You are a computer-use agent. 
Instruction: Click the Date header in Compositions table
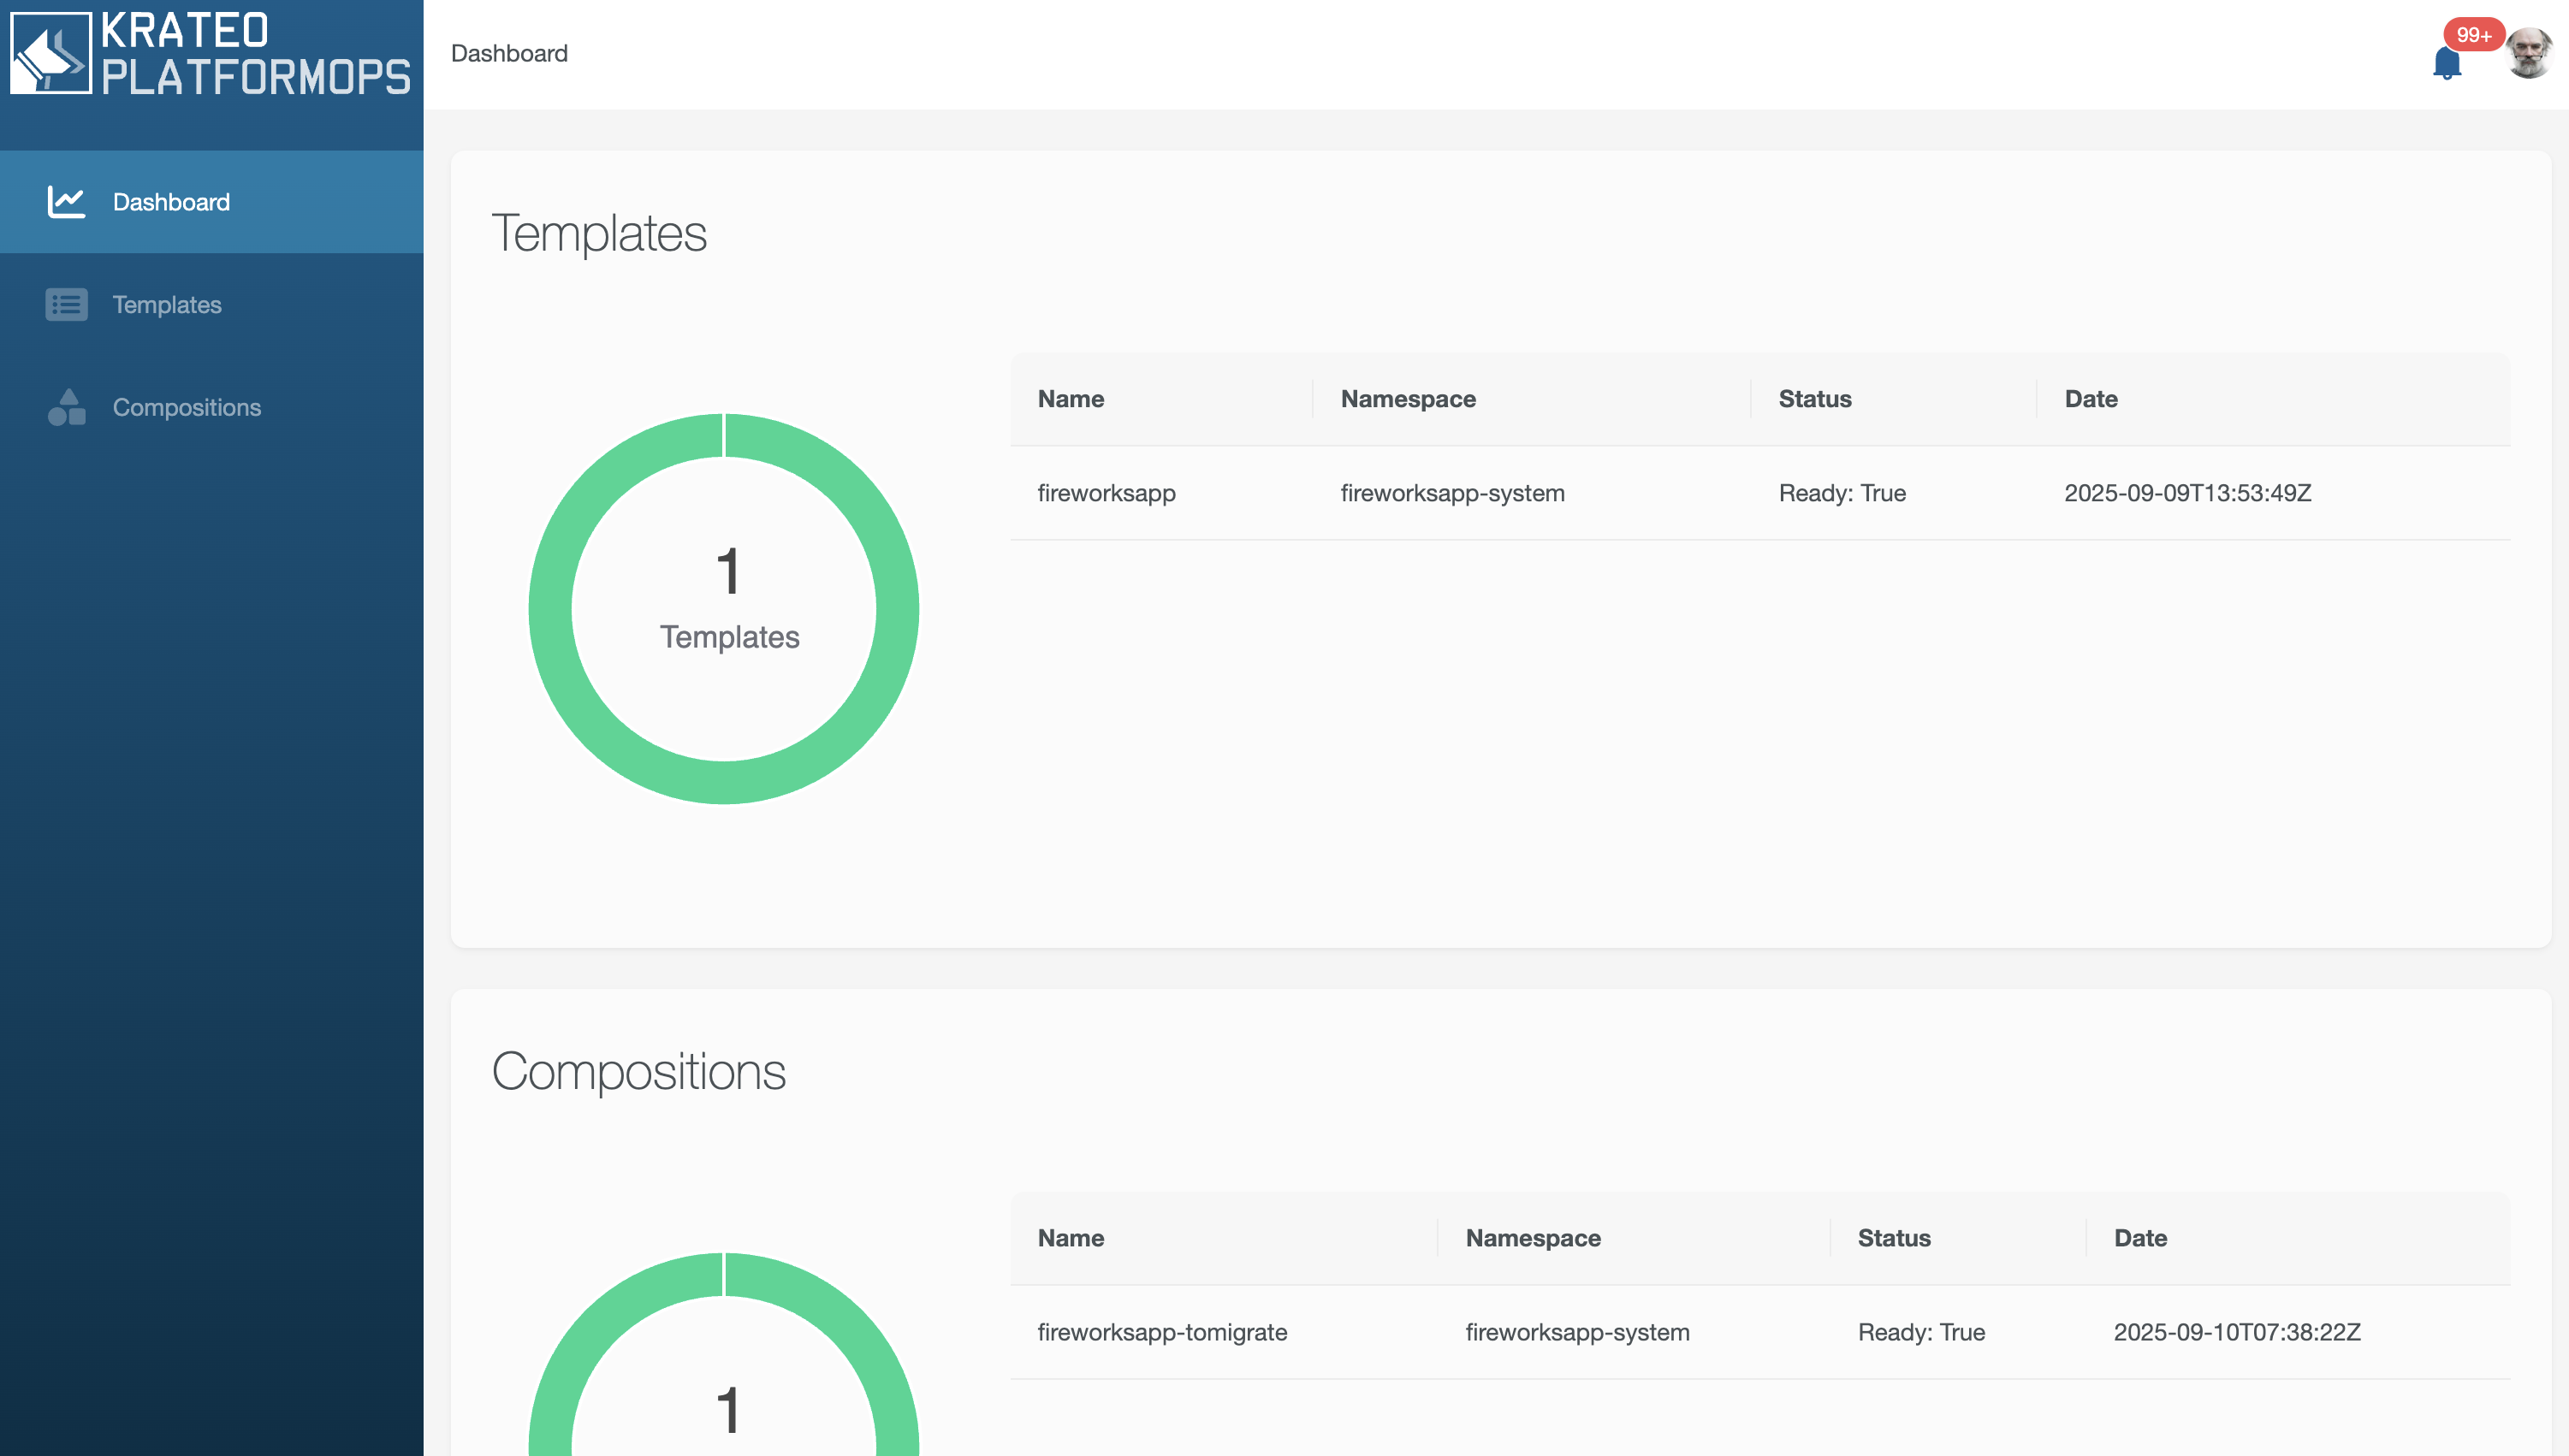pos(2139,1238)
